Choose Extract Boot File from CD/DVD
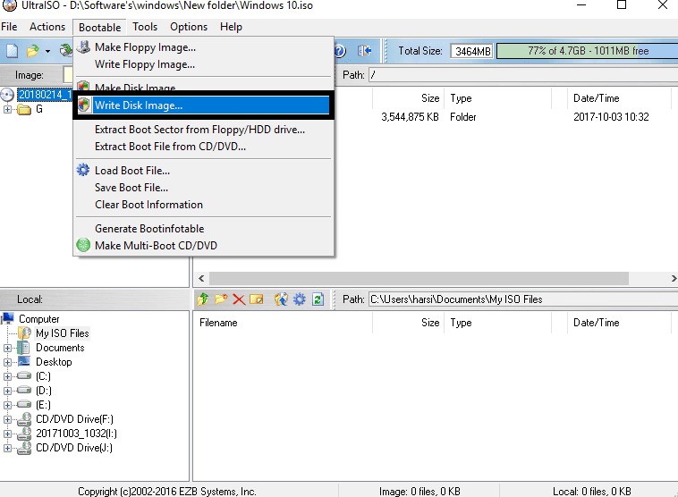 203,147
